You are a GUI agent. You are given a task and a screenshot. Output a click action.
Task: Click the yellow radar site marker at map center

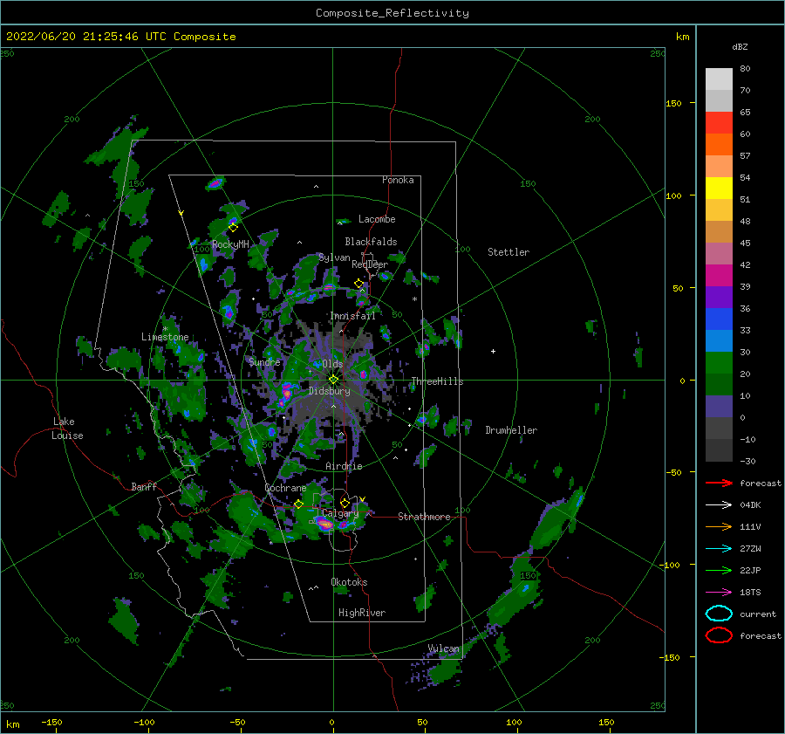click(333, 380)
